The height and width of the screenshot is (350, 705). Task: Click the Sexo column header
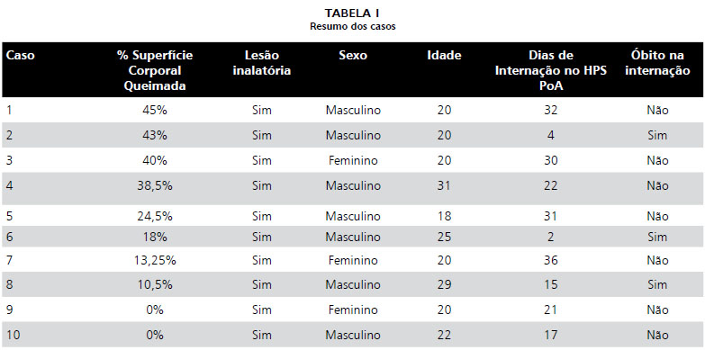(353, 56)
